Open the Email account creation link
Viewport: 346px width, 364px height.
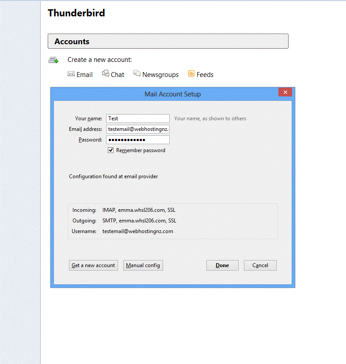tap(84, 75)
